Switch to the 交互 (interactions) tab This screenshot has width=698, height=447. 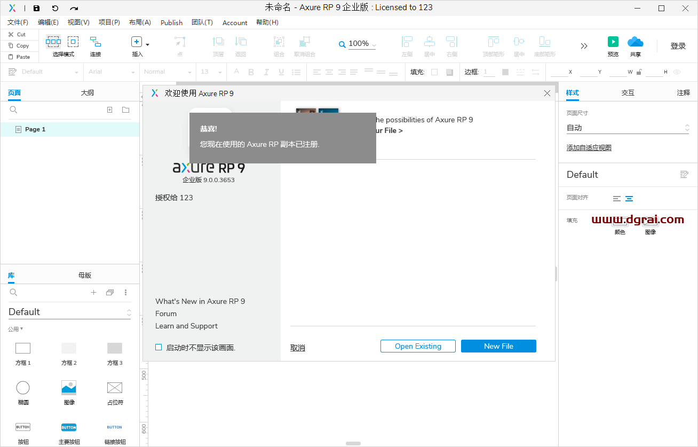coord(628,92)
